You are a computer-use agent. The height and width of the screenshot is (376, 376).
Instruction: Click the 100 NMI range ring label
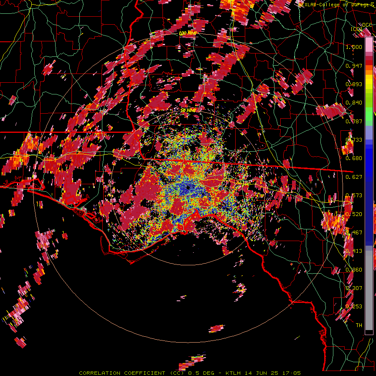pyautogui.click(x=188, y=33)
